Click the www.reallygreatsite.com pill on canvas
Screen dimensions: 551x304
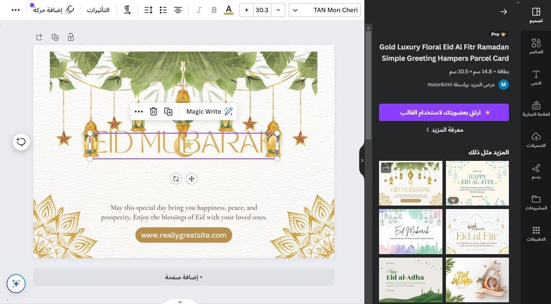click(184, 235)
